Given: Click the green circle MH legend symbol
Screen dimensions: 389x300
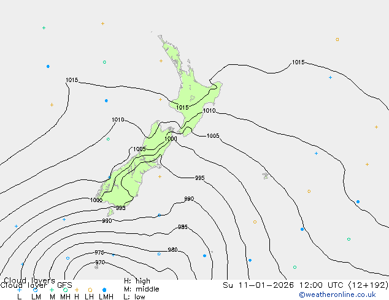Looking at the screenshot, I should tap(65, 290).
